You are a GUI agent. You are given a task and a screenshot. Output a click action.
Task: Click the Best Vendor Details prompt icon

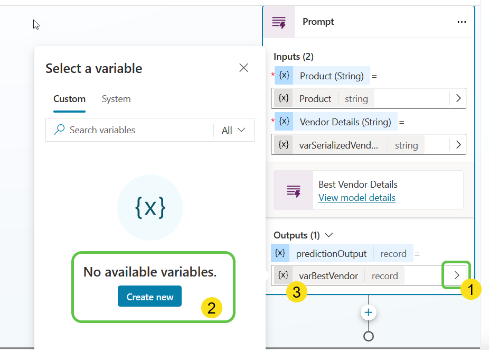tap(293, 190)
